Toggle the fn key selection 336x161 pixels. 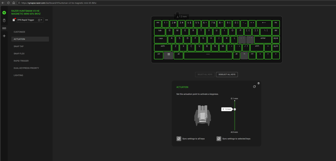pyautogui.click(x=244, y=56)
